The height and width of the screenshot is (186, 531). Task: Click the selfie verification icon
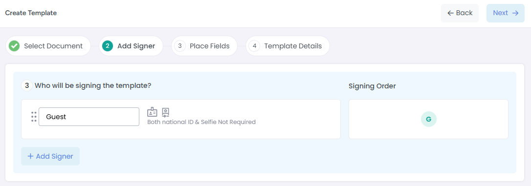coord(166,112)
